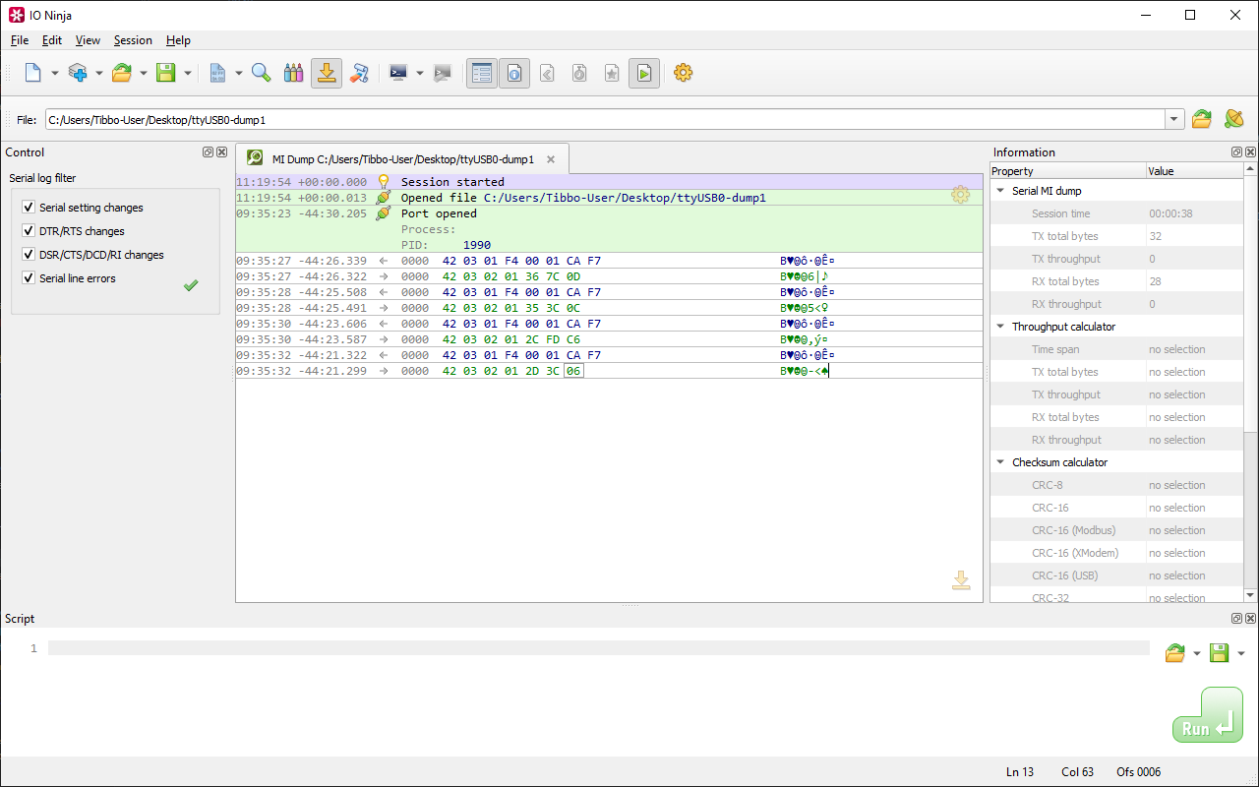Collapse the Serial MI dump section

point(1000,191)
